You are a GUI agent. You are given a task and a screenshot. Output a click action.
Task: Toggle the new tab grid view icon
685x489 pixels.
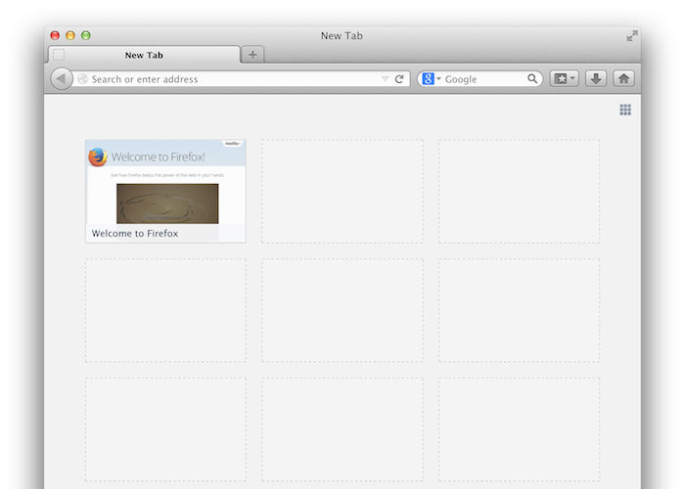(625, 110)
